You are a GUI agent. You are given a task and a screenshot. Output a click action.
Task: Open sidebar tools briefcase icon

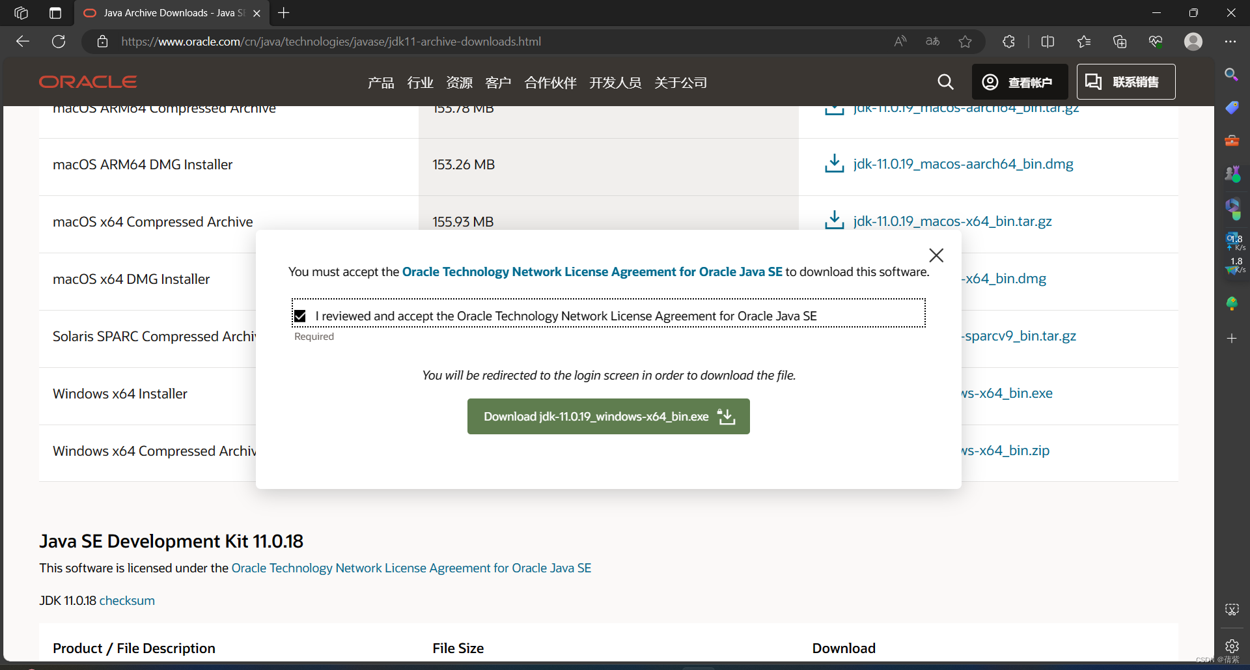click(1231, 140)
